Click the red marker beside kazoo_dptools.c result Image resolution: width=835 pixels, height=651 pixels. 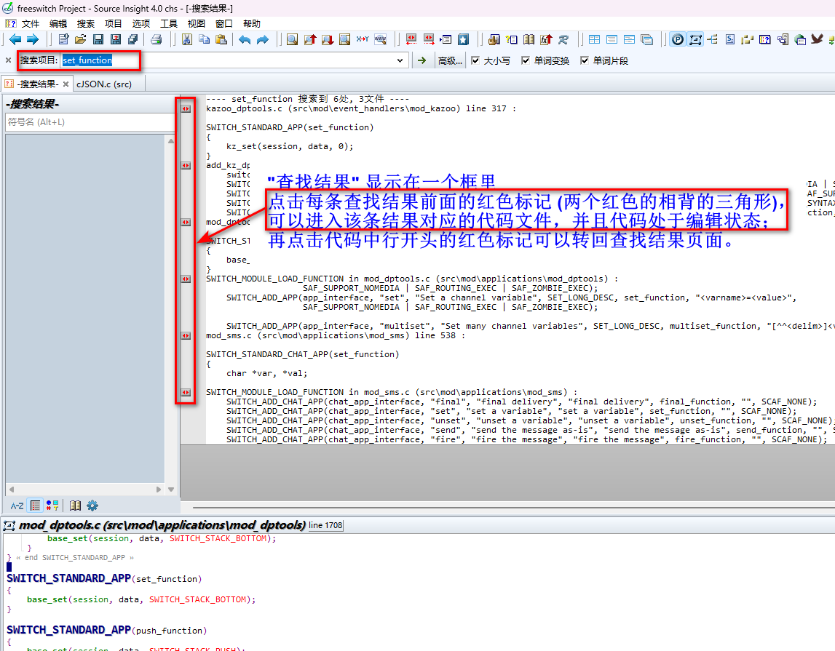coord(186,108)
